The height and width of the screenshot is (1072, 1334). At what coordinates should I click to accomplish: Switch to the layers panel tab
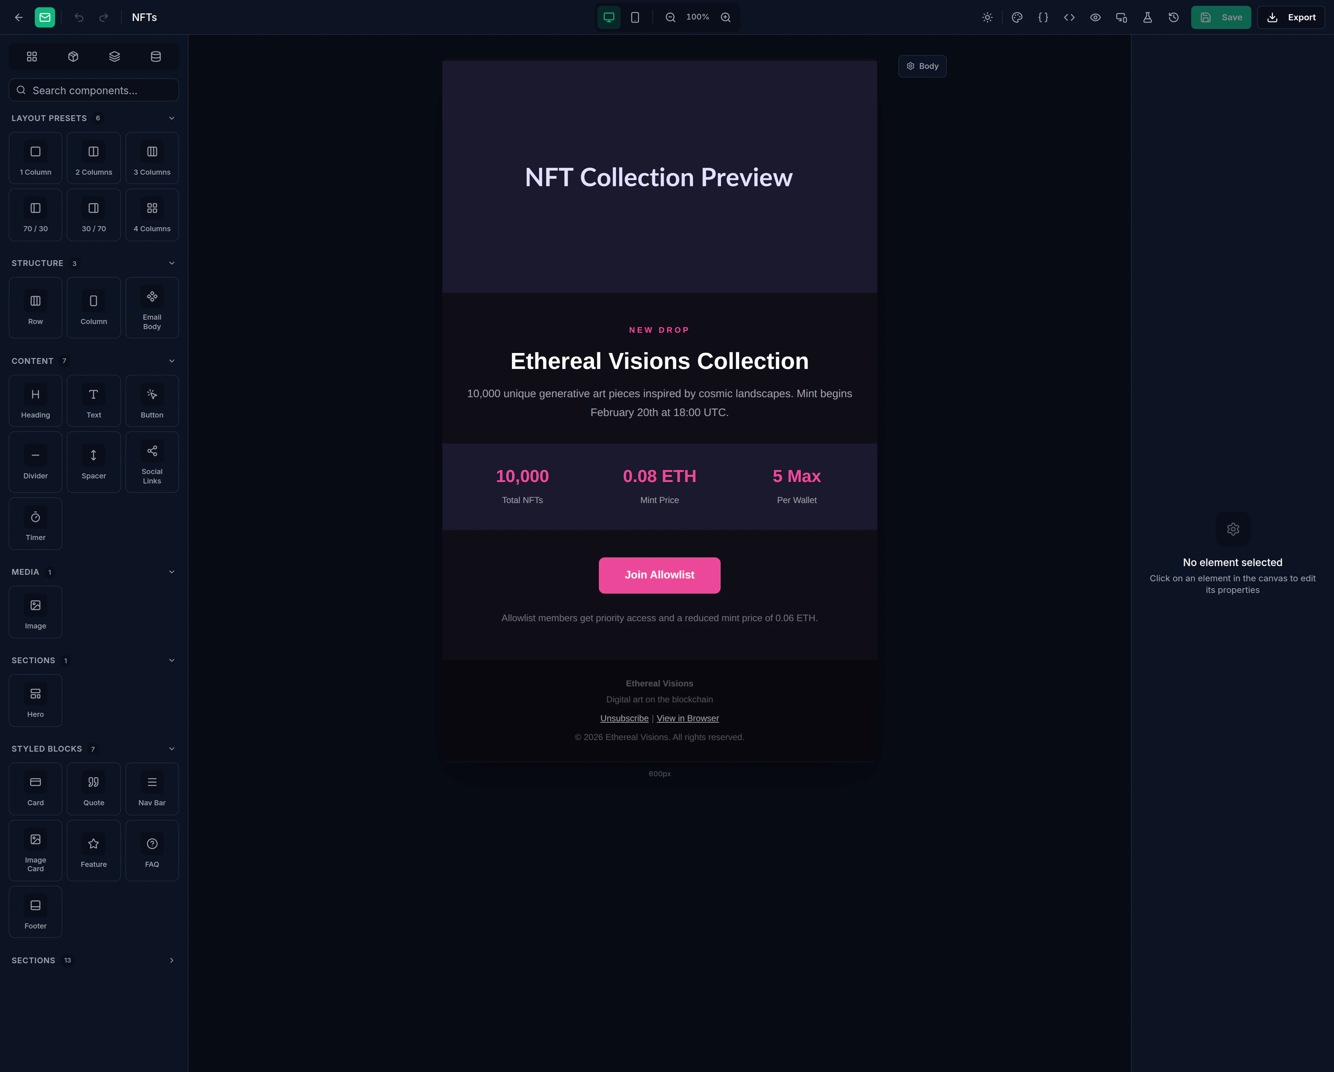(114, 56)
